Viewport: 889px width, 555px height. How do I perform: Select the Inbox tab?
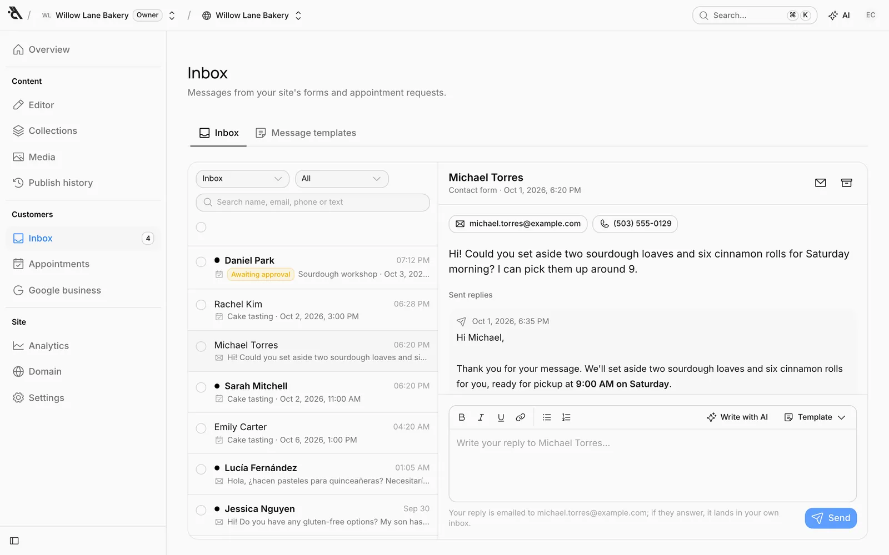tap(219, 133)
